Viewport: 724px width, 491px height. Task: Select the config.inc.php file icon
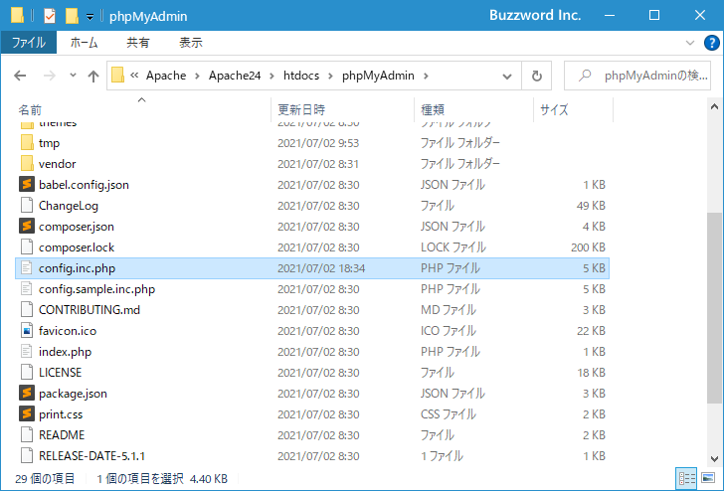[27, 268]
